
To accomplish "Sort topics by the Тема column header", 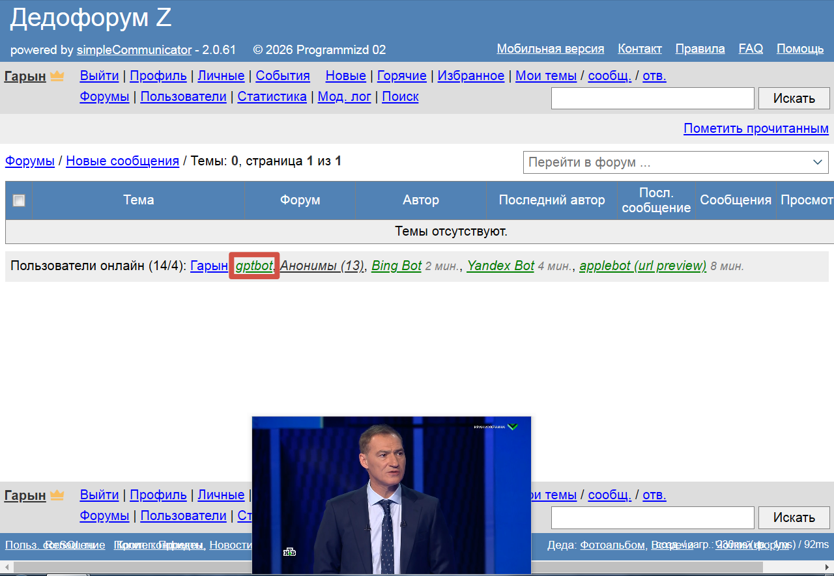I will 138,200.
